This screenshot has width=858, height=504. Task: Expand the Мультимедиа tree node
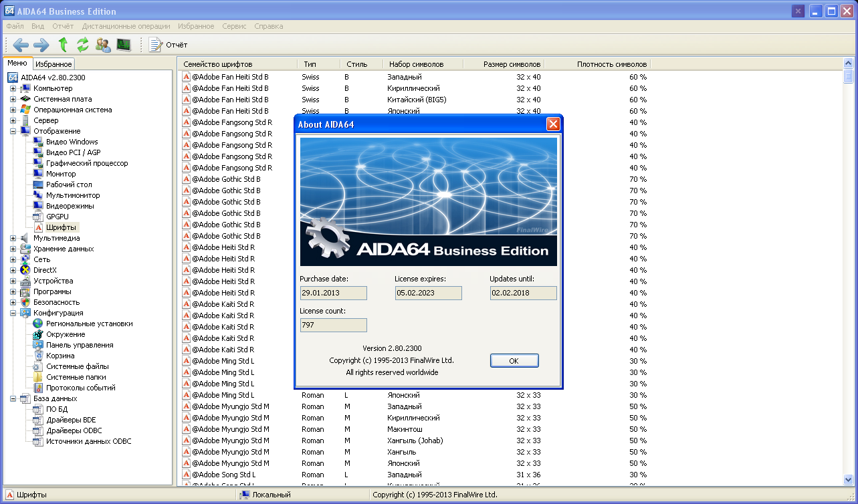pos(13,238)
